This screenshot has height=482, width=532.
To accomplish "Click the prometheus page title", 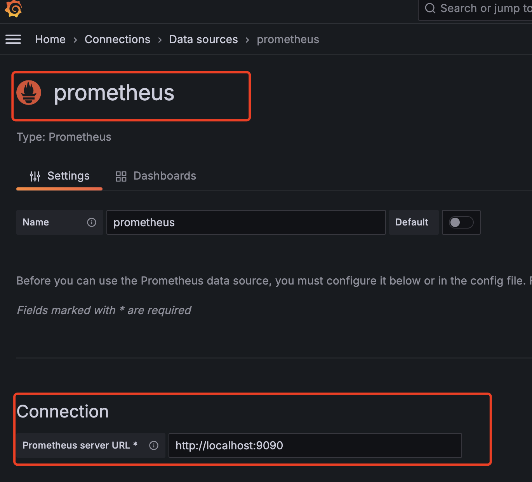I will point(114,93).
